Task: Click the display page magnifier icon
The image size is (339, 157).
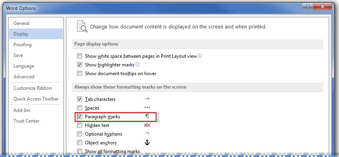Action: pos(82,26)
